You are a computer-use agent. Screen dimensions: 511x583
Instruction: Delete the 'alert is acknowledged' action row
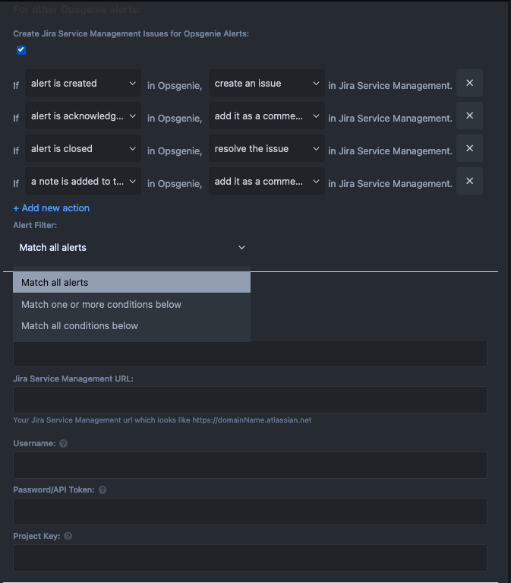[469, 116]
